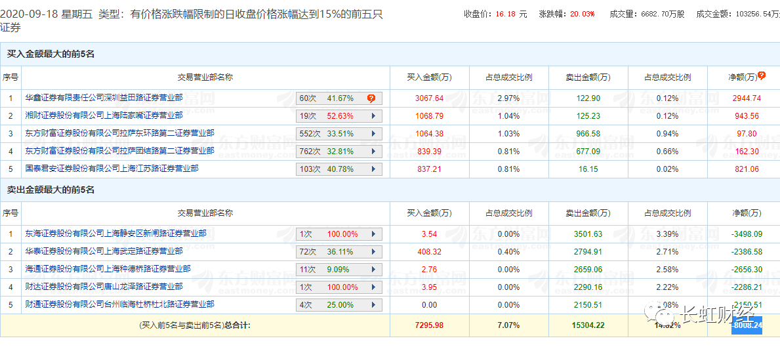The image size is (780, 349).
Task: Expand the 东海证券 1次 100.00% stats box
Action: point(339,234)
